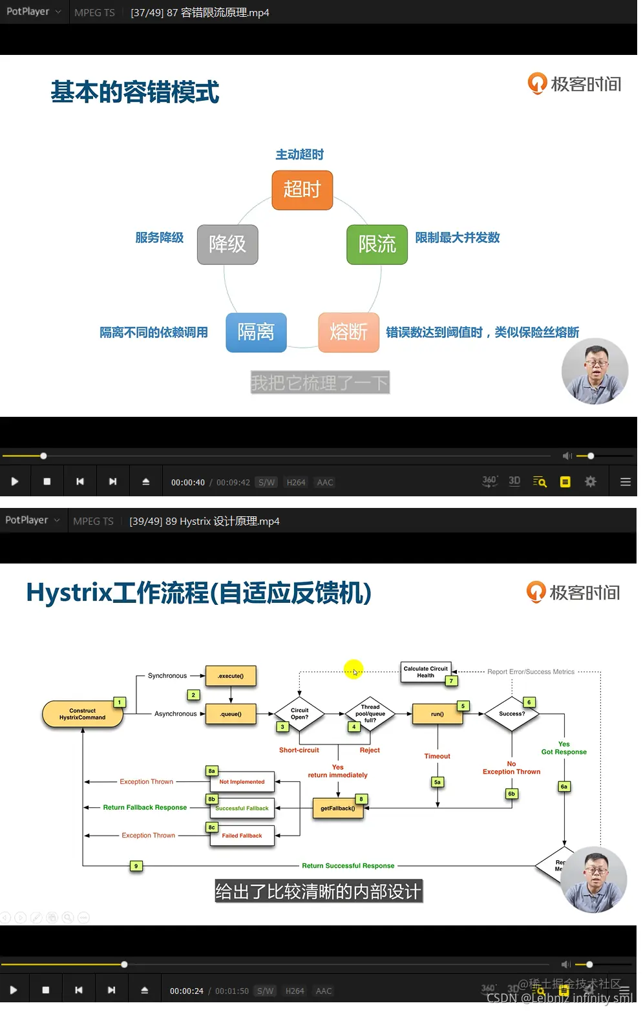Click AAC audio badge in lower player
Image resolution: width=643 pixels, height=1012 pixels.
point(324,991)
